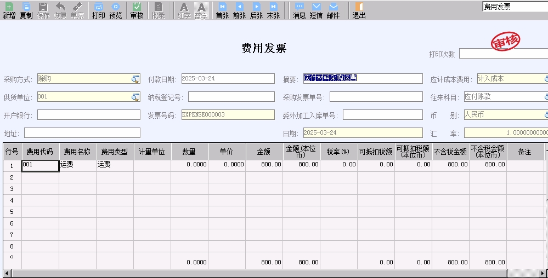Viewport: 548px width, 278px height.
Task: Click the 摘要 text field
Action: pyautogui.click(x=362, y=78)
